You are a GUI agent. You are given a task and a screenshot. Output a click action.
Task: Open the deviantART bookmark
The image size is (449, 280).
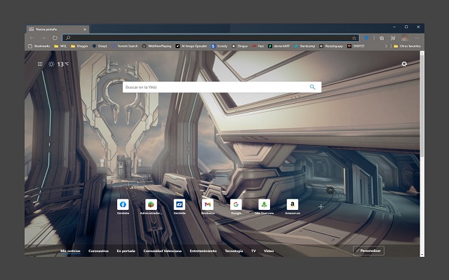(x=279, y=46)
